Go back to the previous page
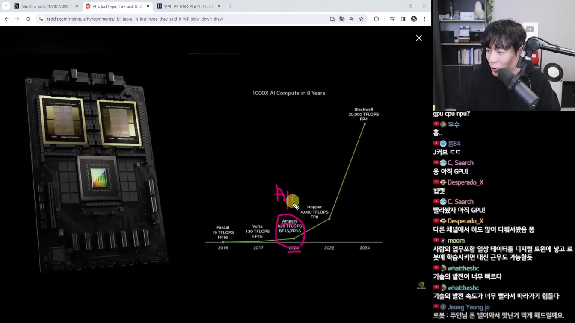 pyautogui.click(x=6, y=19)
